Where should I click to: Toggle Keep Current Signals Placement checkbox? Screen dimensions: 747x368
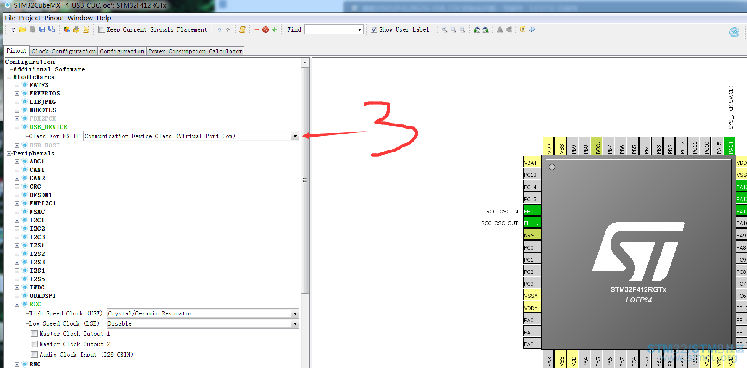pos(102,29)
